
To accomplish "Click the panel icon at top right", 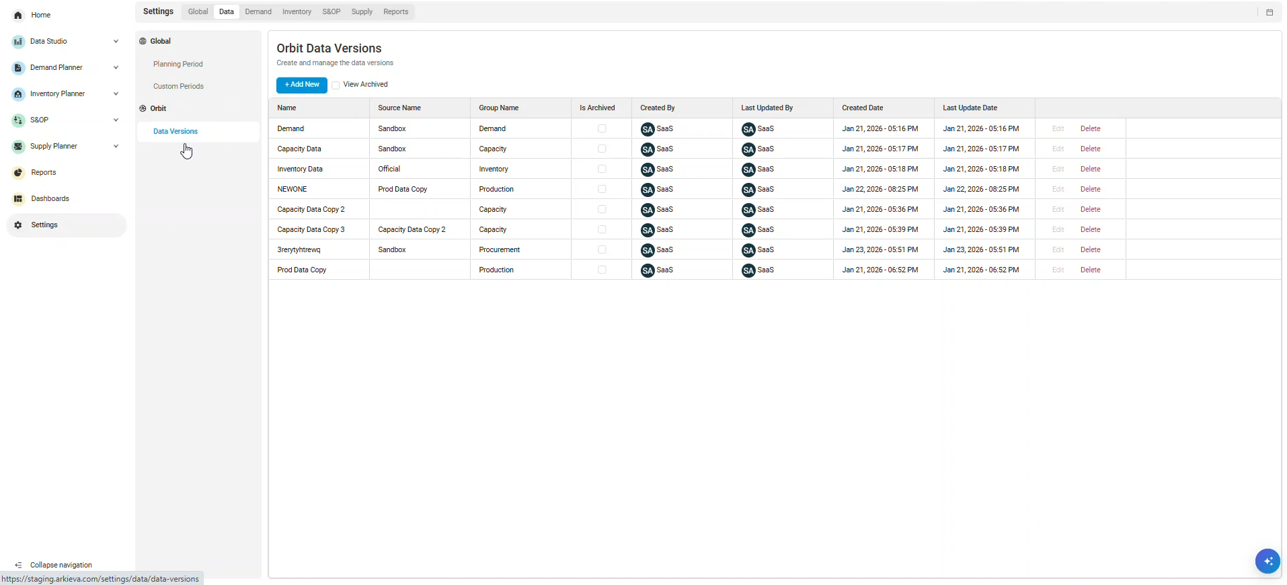I will click(x=1270, y=12).
